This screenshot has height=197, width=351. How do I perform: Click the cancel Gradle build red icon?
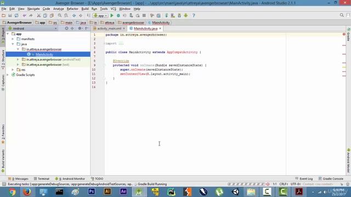[x=268, y=184]
